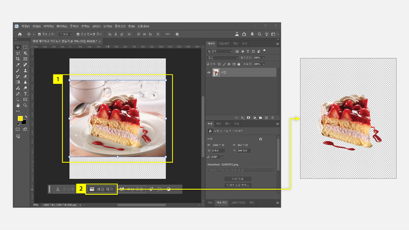Open the fill 100% dropdown arrow
This screenshot has height=230, width=409.
(x=264, y=64)
